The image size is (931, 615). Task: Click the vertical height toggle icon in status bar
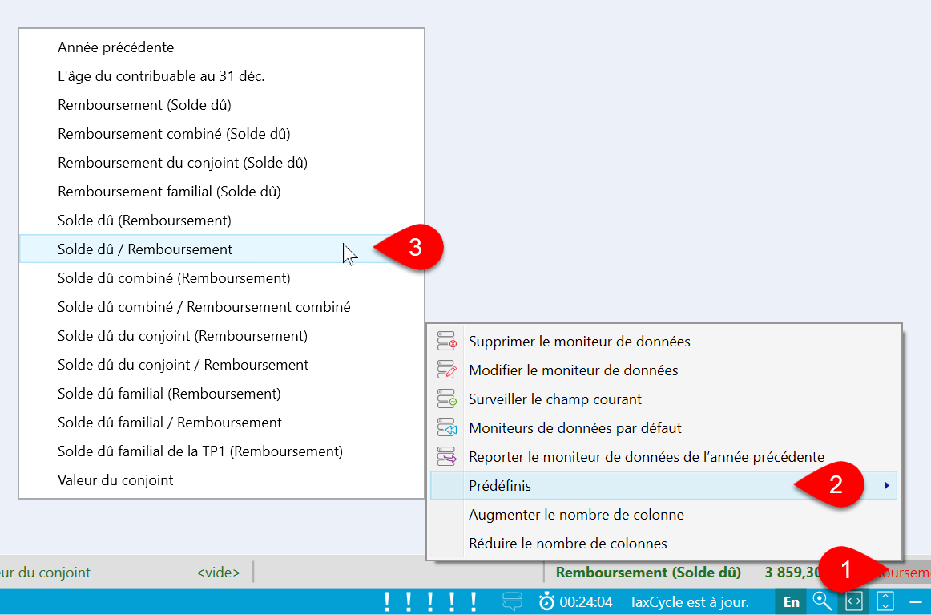(x=885, y=601)
